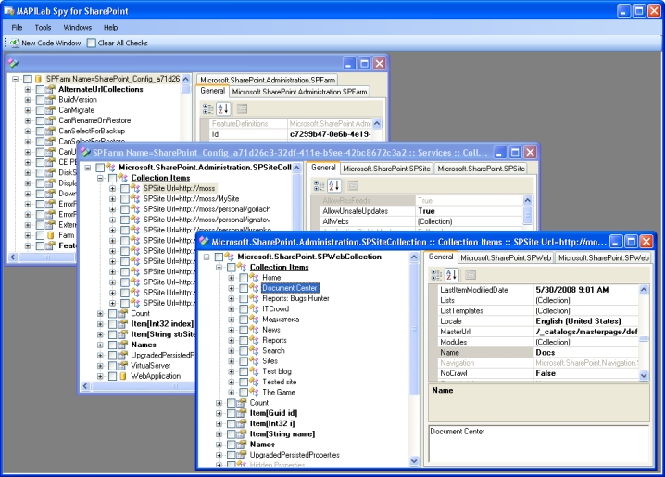Collapse the SPWebCollection Collection Items node
This screenshot has height=477, width=665.
219,268
